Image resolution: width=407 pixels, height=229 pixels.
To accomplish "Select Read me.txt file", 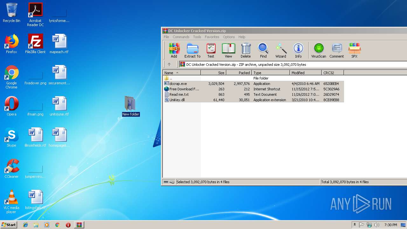I will pos(253,94).
